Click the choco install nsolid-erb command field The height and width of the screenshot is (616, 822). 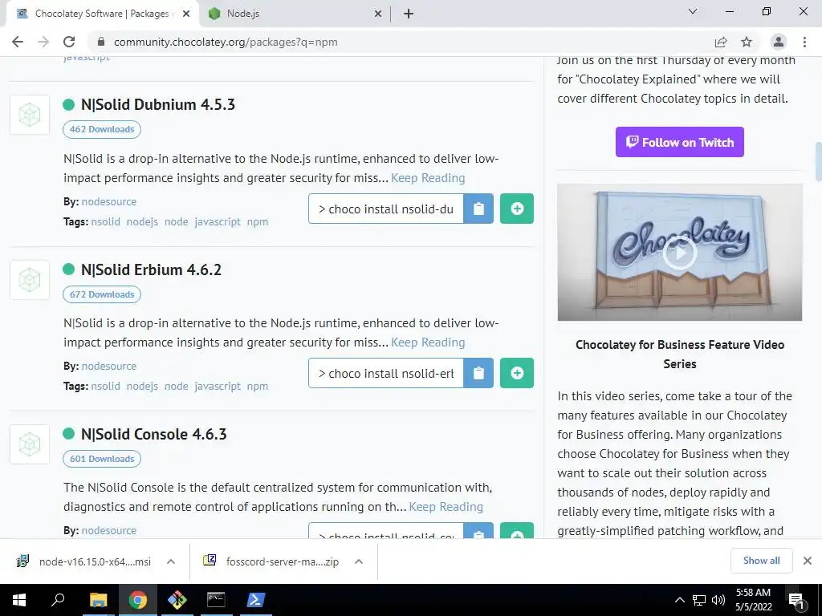tap(386, 373)
